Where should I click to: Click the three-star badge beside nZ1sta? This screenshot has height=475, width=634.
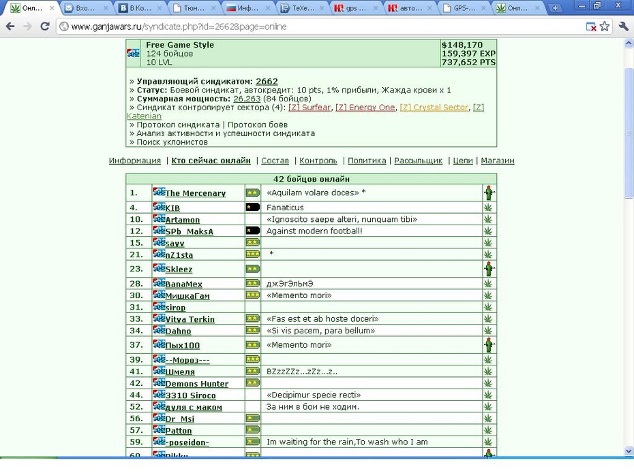pos(253,255)
